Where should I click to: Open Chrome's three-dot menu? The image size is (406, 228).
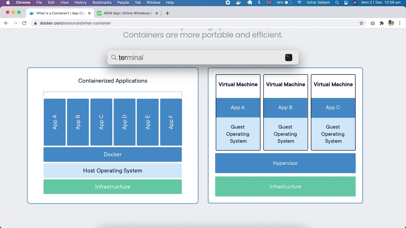pyautogui.click(x=400, y=23)
